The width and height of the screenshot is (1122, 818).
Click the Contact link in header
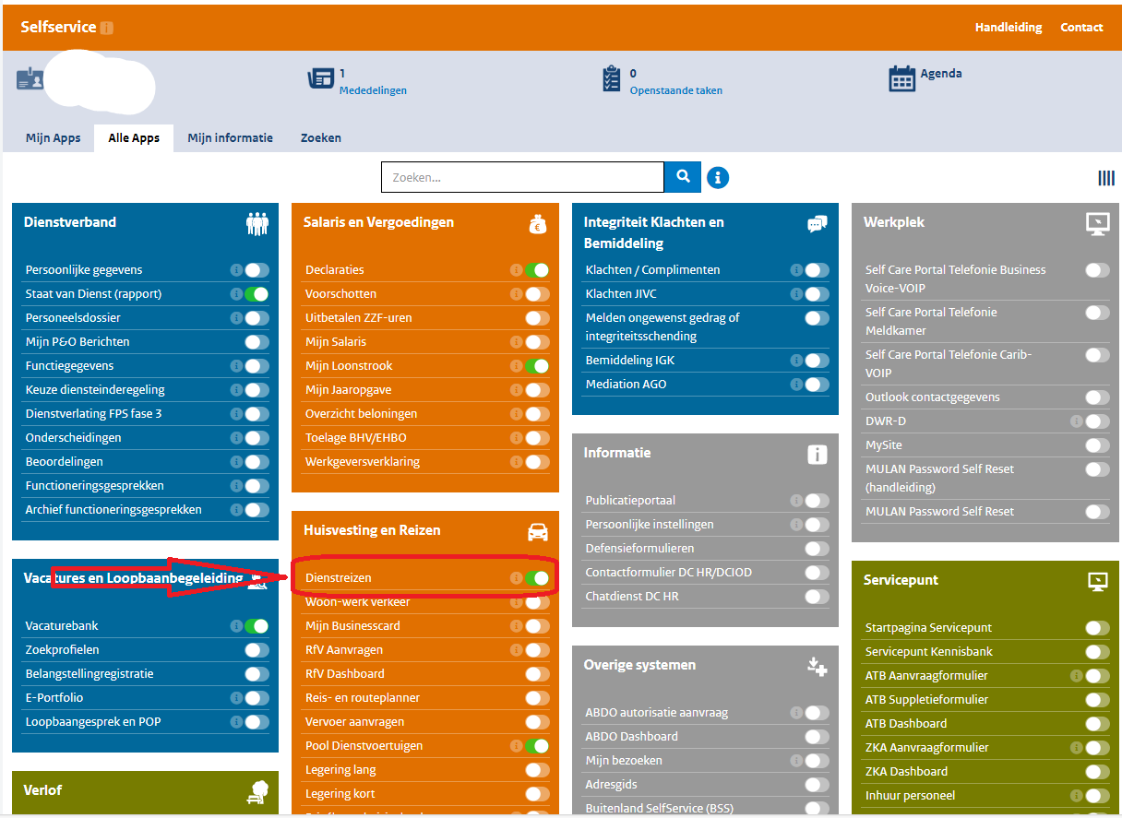[1081, 28]
